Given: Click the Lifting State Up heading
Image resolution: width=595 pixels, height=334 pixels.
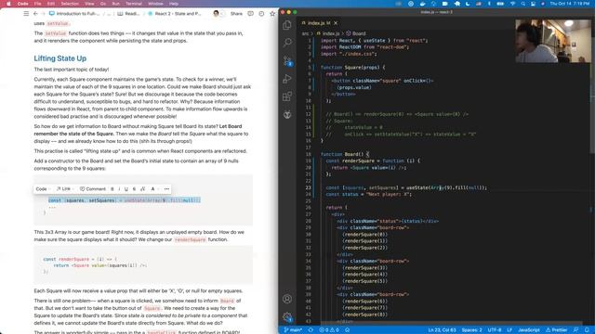Looking at the screenshot, I should [59, 58].
